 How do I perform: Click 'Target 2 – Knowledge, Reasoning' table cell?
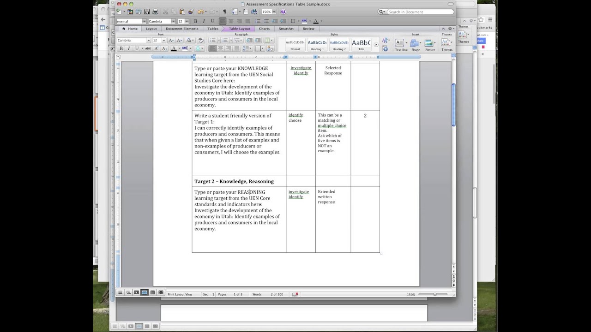tap(239, 181)
